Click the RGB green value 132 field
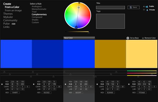 112,84
